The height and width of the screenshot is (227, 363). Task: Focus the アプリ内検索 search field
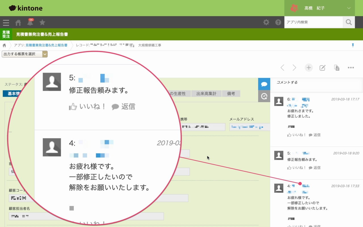click(x=314, y=22)
